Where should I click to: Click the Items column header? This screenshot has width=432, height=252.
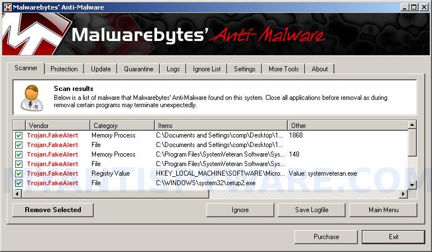(x=221, y=126)
